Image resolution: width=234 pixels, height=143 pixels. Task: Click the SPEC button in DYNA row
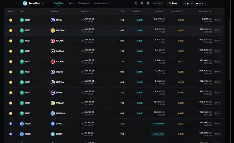click(217, 124)
